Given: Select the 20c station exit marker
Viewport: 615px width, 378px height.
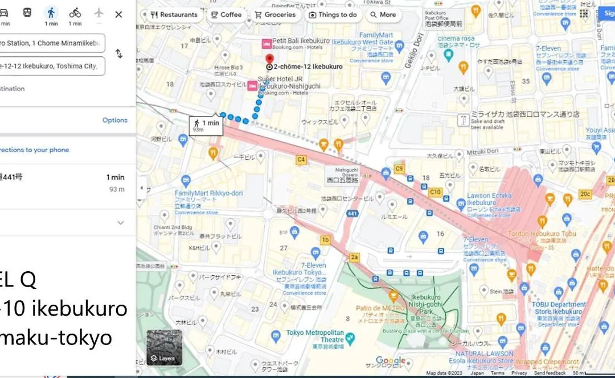Looking at the screenshot, I should [x=585, y=194].
